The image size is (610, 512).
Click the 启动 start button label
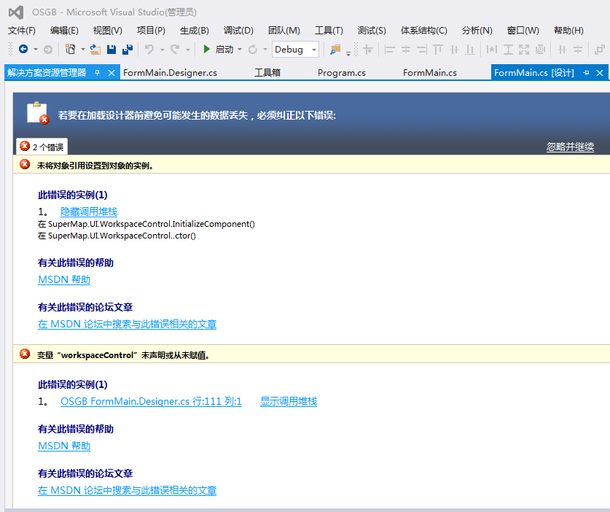[224, 50]
